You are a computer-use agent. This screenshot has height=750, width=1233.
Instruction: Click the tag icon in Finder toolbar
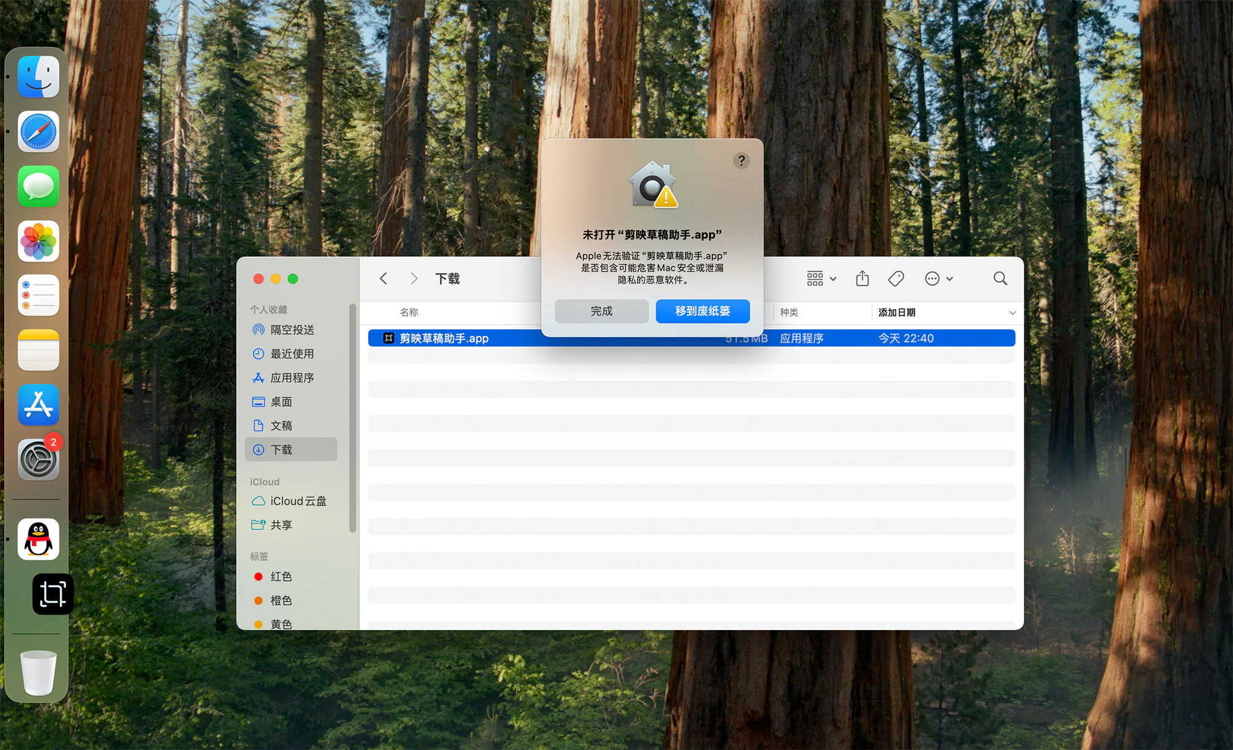pos(896,279)
